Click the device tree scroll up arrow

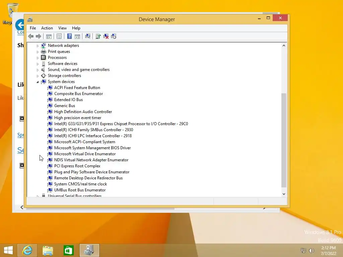click(x=284, y=46)
